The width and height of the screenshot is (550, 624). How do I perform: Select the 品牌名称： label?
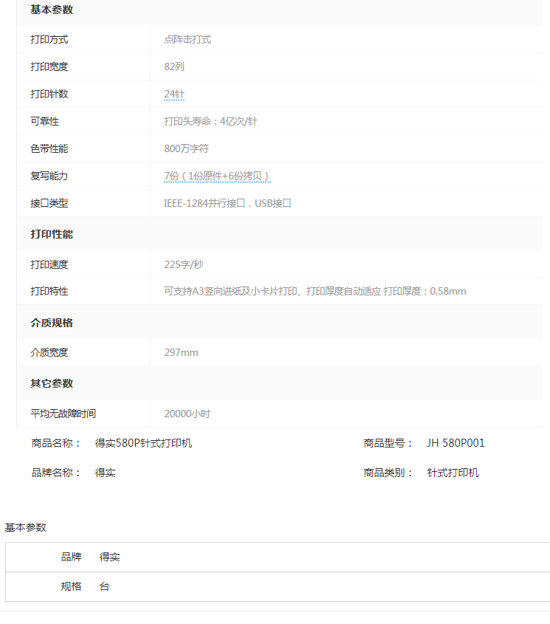(x=56, y=473)
